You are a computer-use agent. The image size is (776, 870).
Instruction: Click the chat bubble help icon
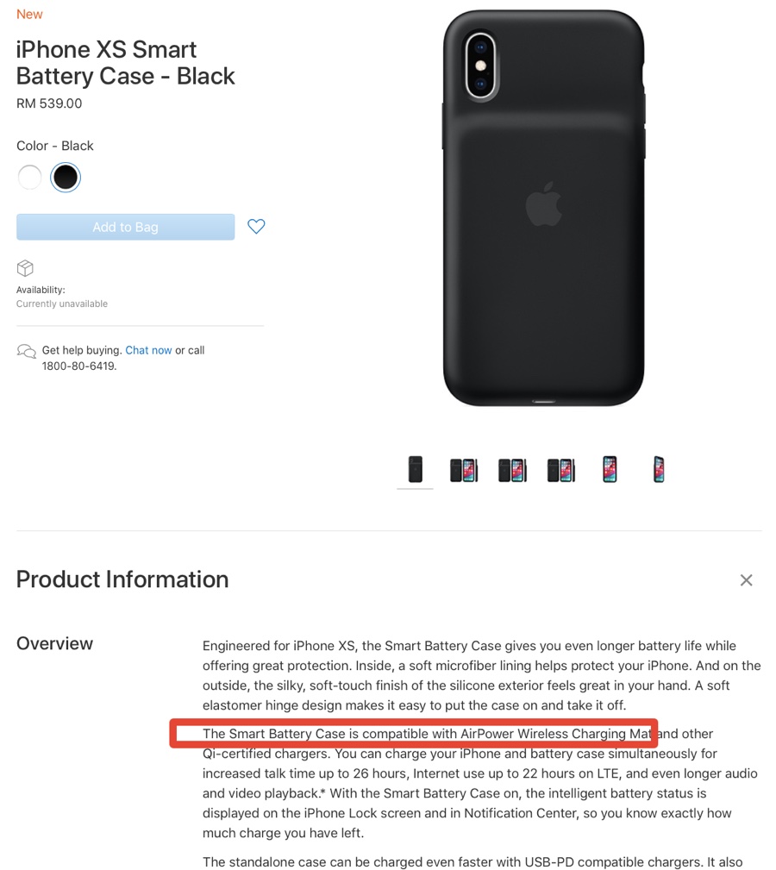point(26,350)
